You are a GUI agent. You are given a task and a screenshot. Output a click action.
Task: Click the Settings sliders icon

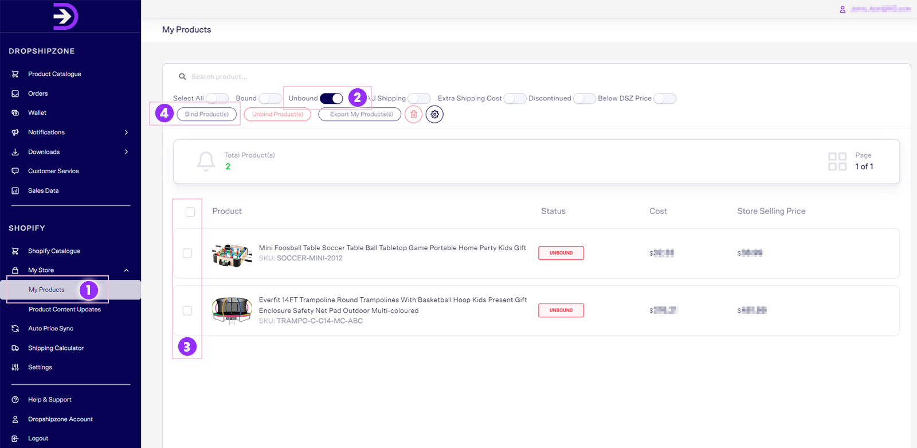point(15,367)
